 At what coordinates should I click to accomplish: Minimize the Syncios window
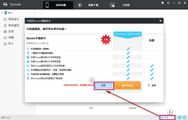(x=174, y=3)
